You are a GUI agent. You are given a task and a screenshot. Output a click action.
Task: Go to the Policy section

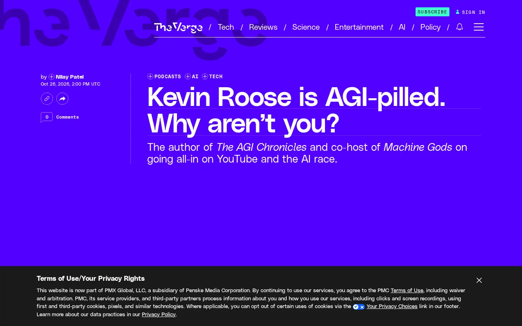point(431,27)
